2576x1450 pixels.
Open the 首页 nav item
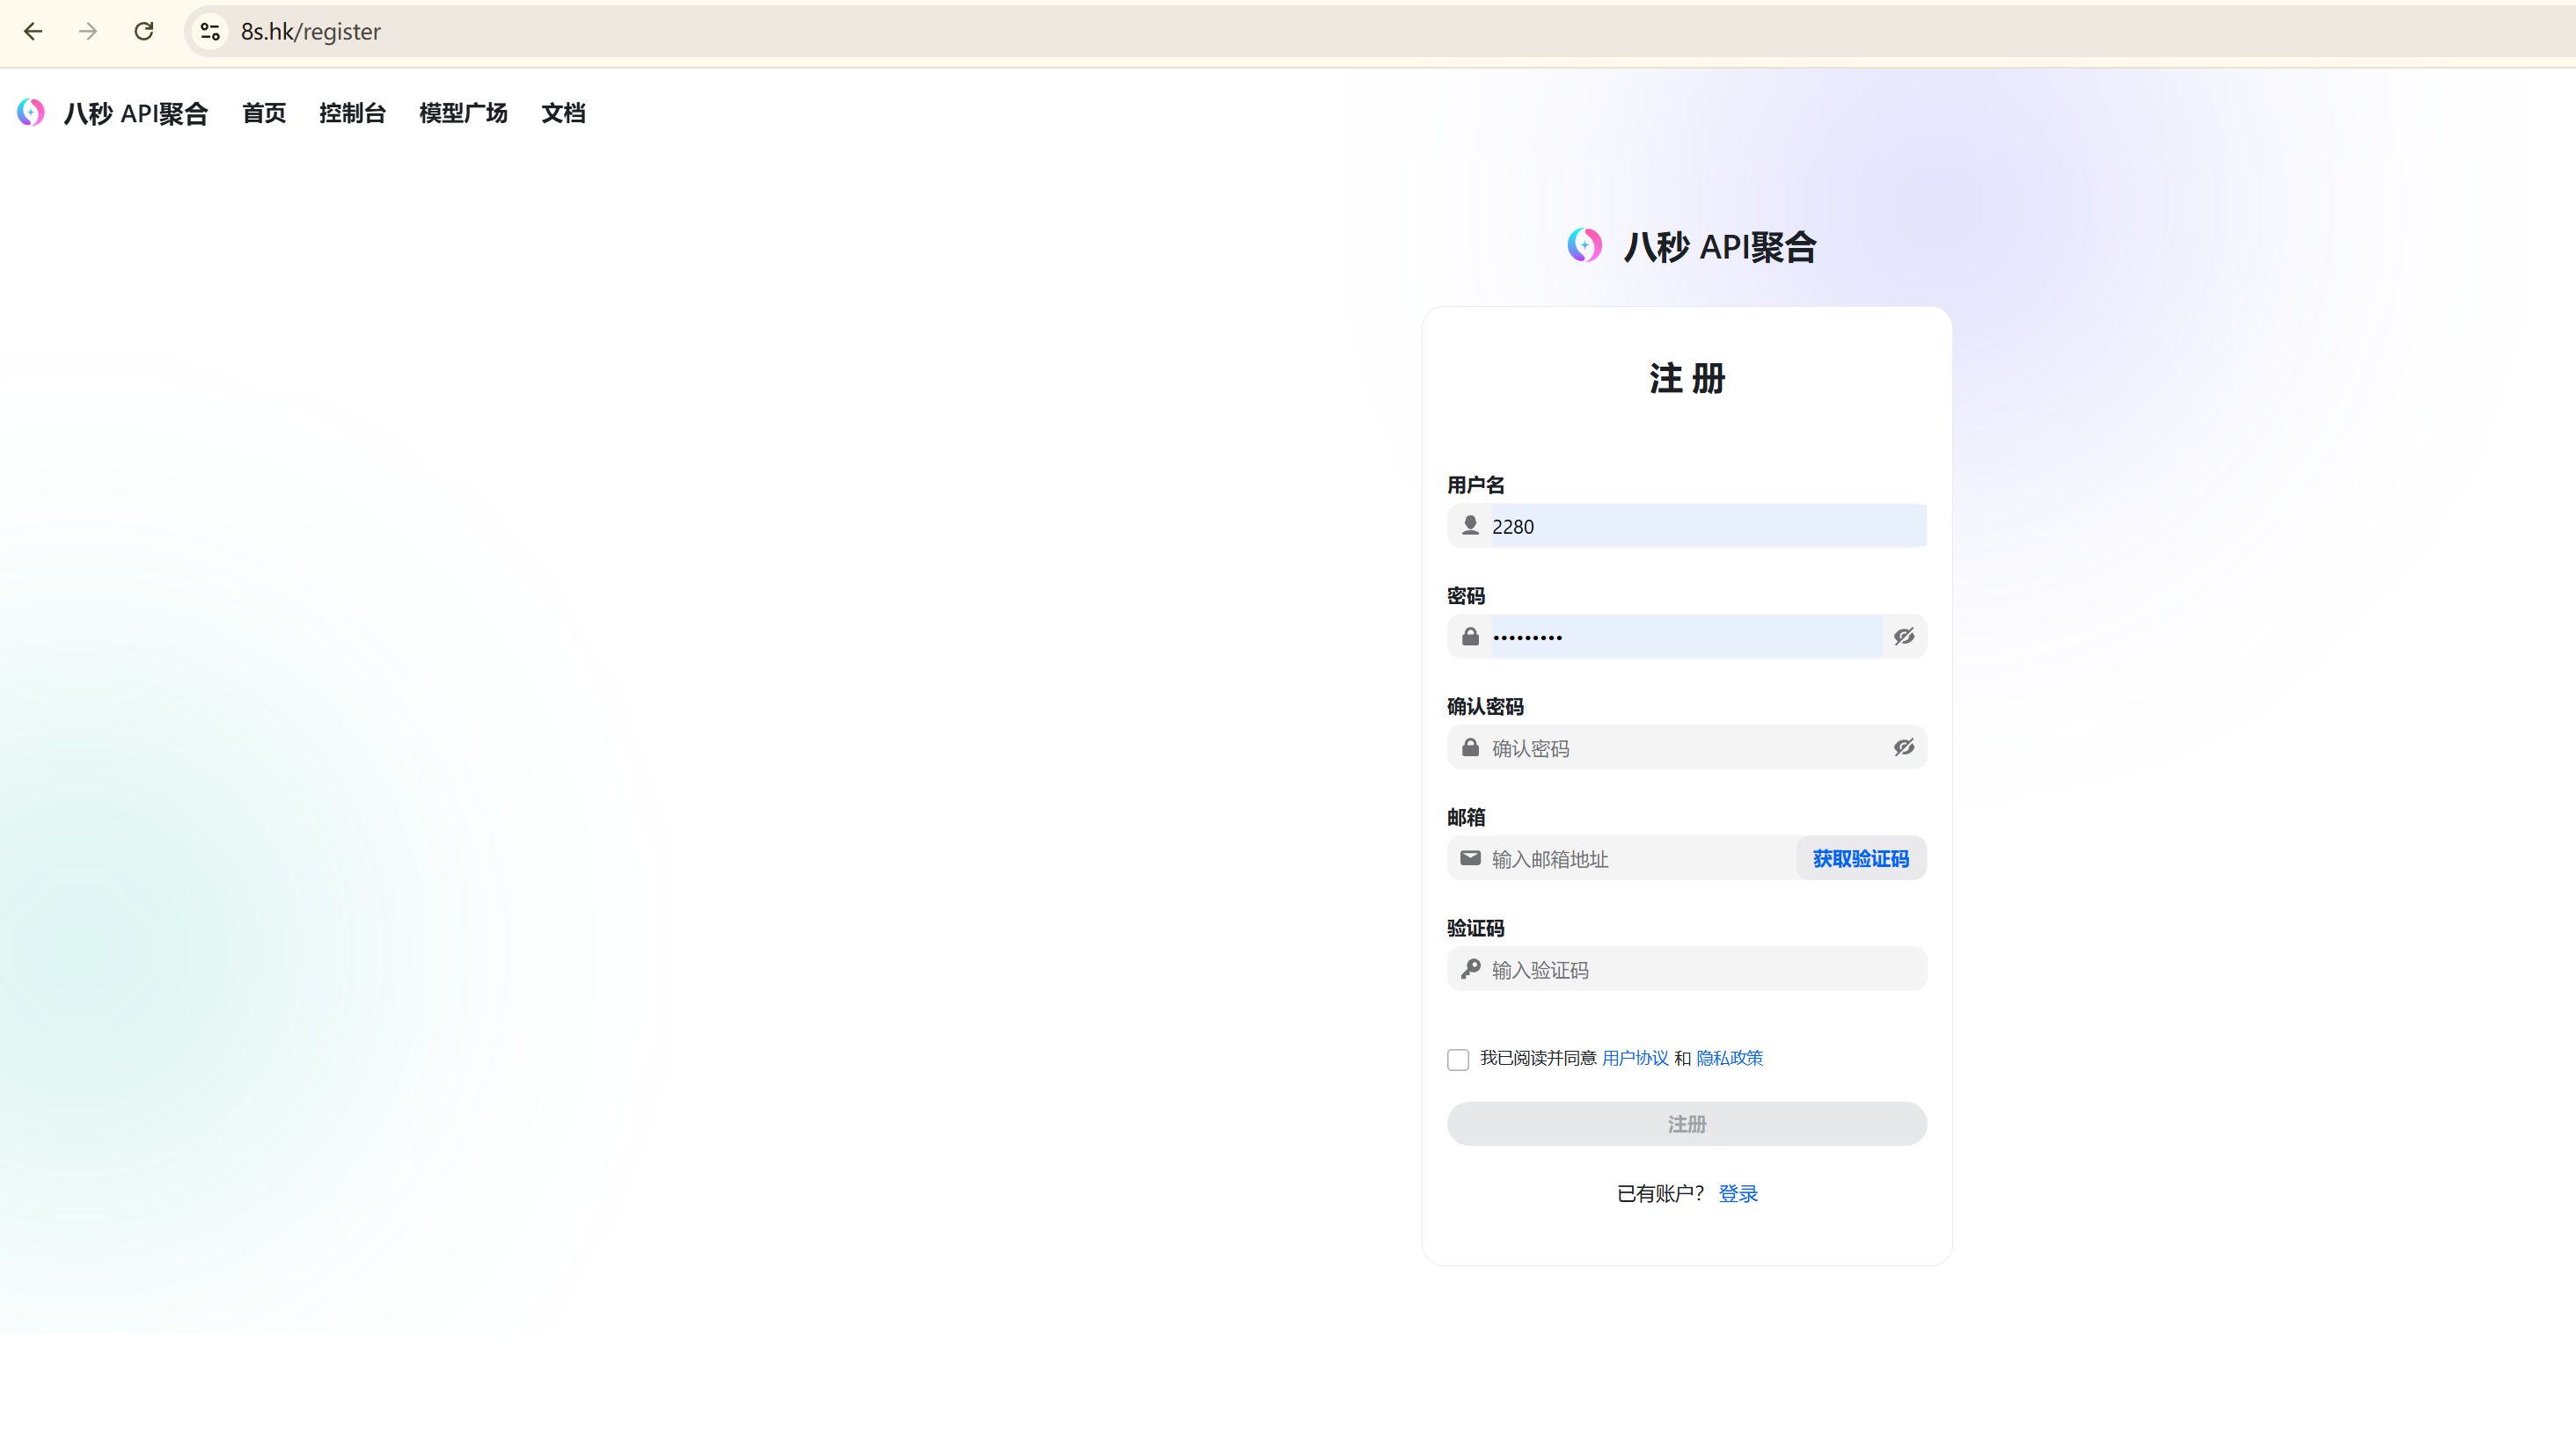click(264, 113)
